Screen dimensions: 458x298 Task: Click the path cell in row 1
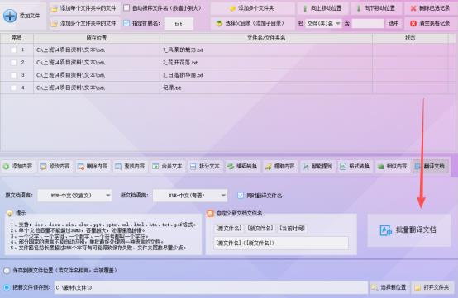(97, 50)
